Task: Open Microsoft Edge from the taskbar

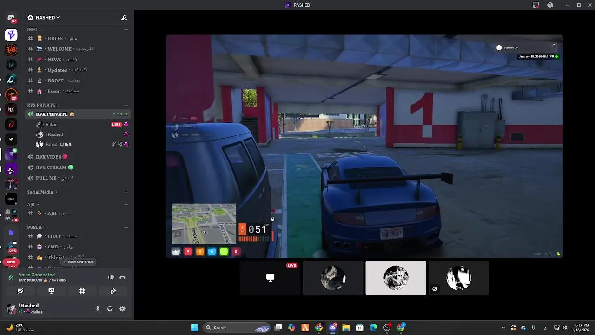Action: coord(373,328)
